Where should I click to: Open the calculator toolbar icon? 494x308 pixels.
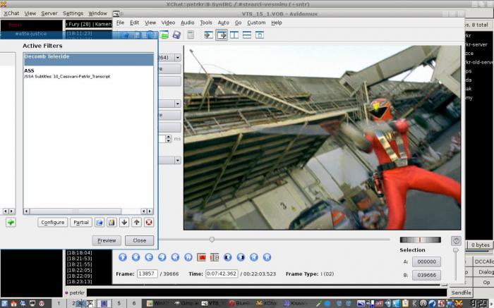191,35
